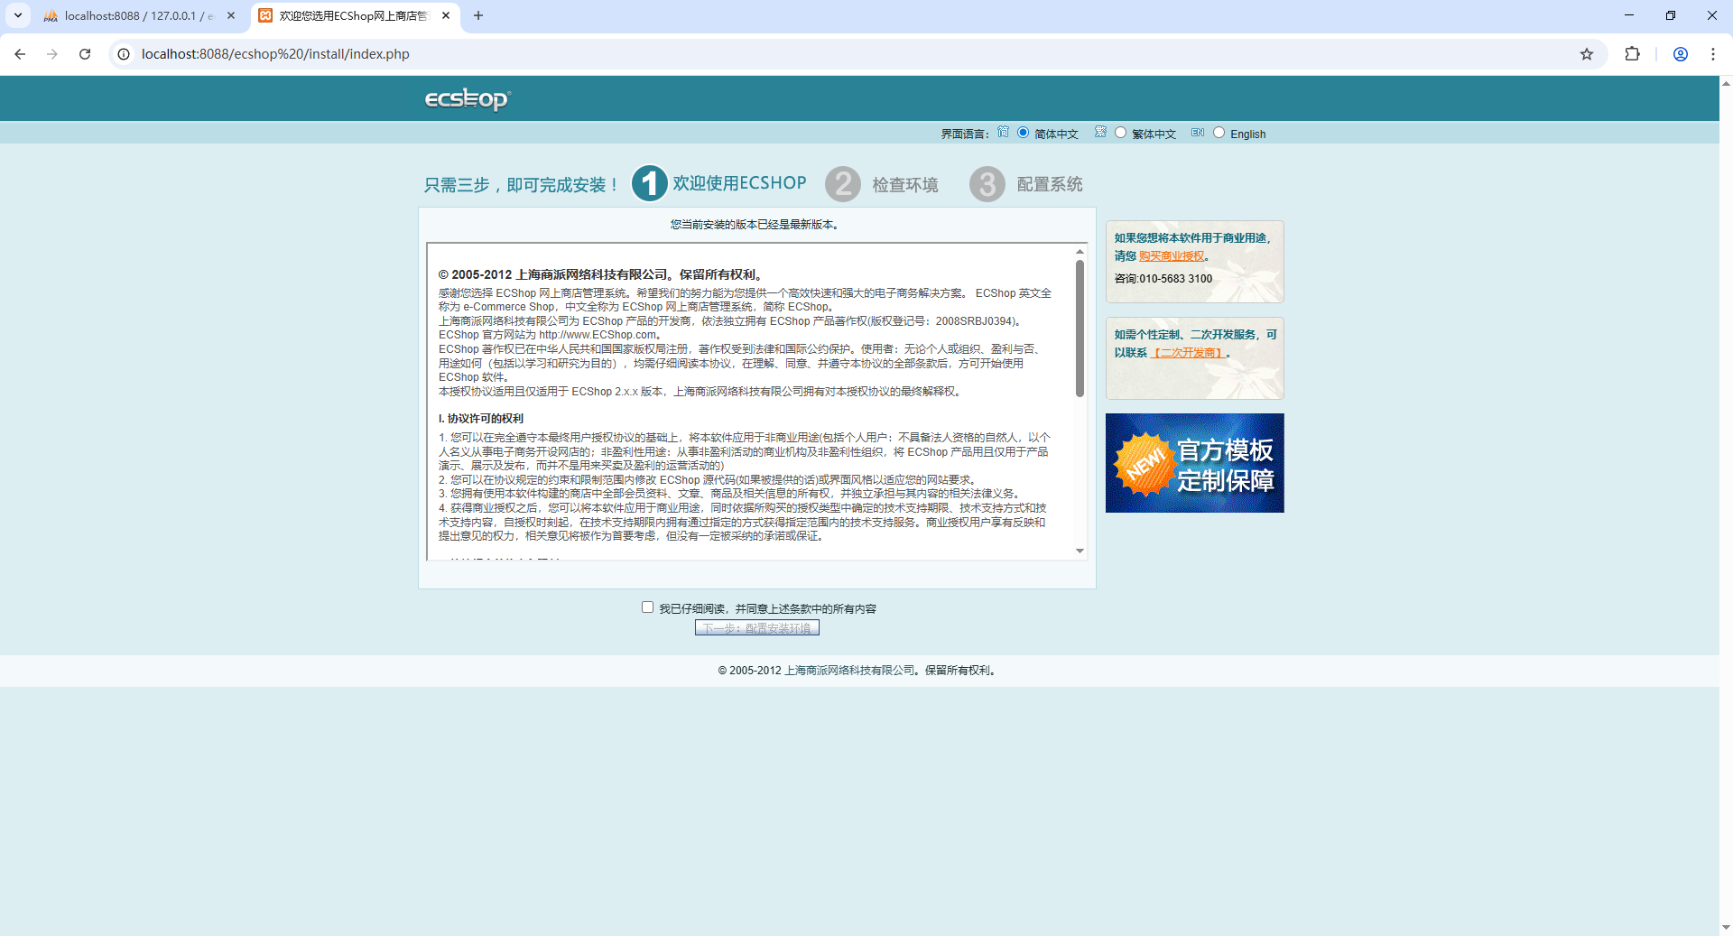Open the browser profile menu
This screenshot has width=1733, height=936.
click(x=1681, y=54)
